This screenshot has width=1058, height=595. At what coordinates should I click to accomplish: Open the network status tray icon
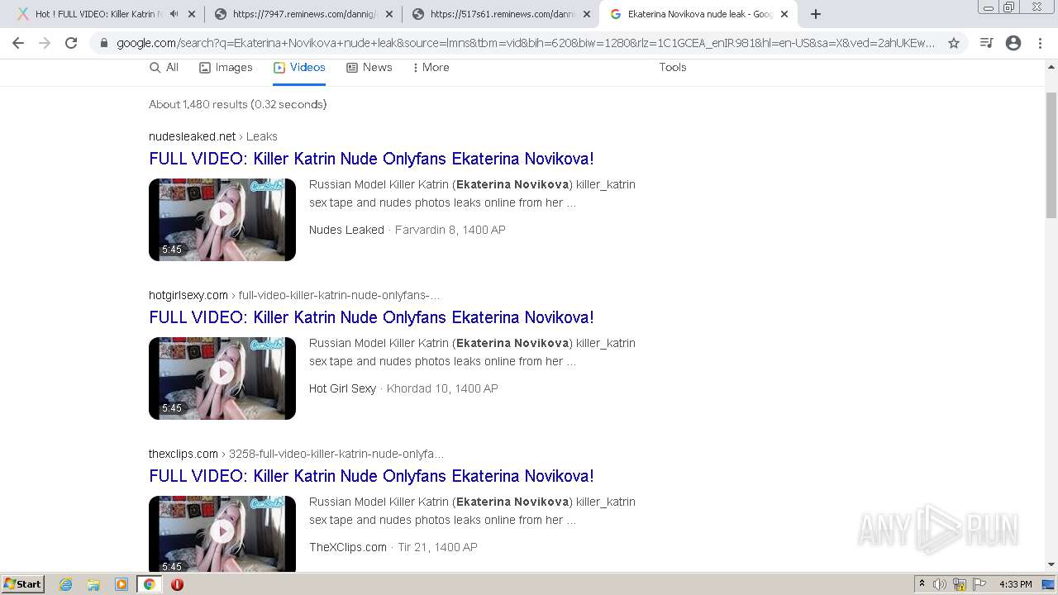[960, 584]
